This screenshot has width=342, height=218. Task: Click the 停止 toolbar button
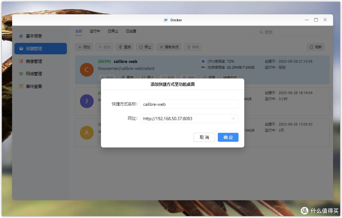click(145, 47)
